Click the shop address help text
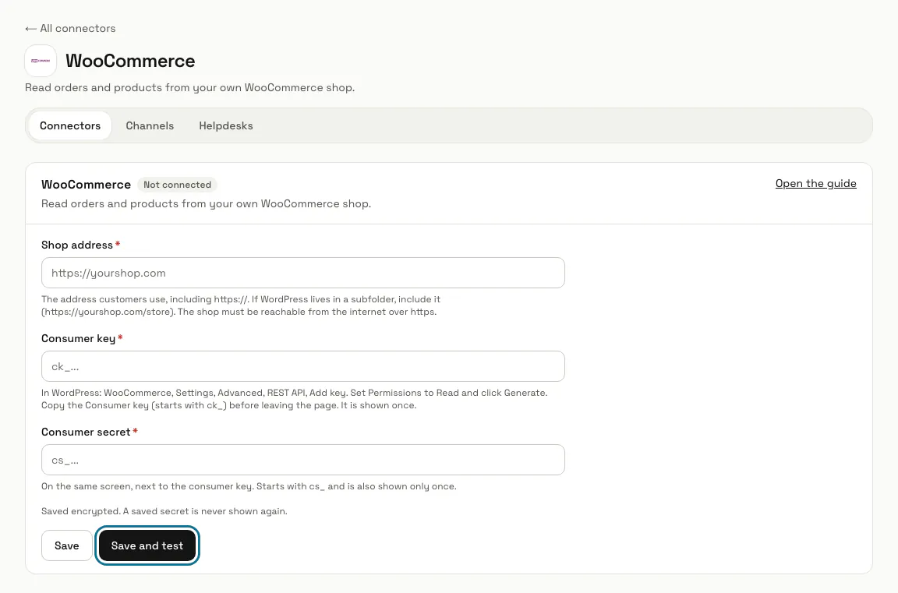898x593 pixels. click(x=241, y=305)
